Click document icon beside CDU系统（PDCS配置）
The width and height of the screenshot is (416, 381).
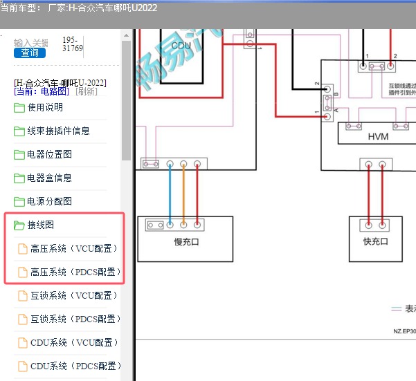coord(23,366)
